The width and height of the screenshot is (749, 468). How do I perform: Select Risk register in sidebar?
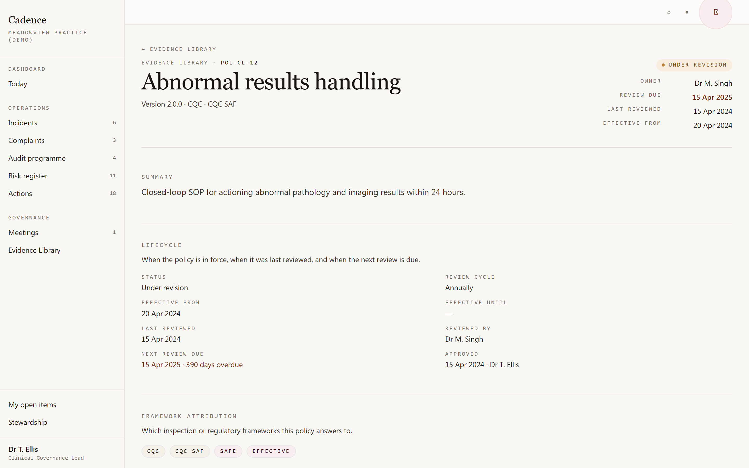[62, 176]
